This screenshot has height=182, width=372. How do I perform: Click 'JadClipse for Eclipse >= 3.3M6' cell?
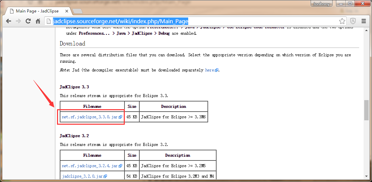click(x=174, y=117)
